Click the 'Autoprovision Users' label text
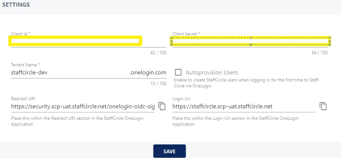The width and height of the screenshot is (341, 161). tap(212, 72)
